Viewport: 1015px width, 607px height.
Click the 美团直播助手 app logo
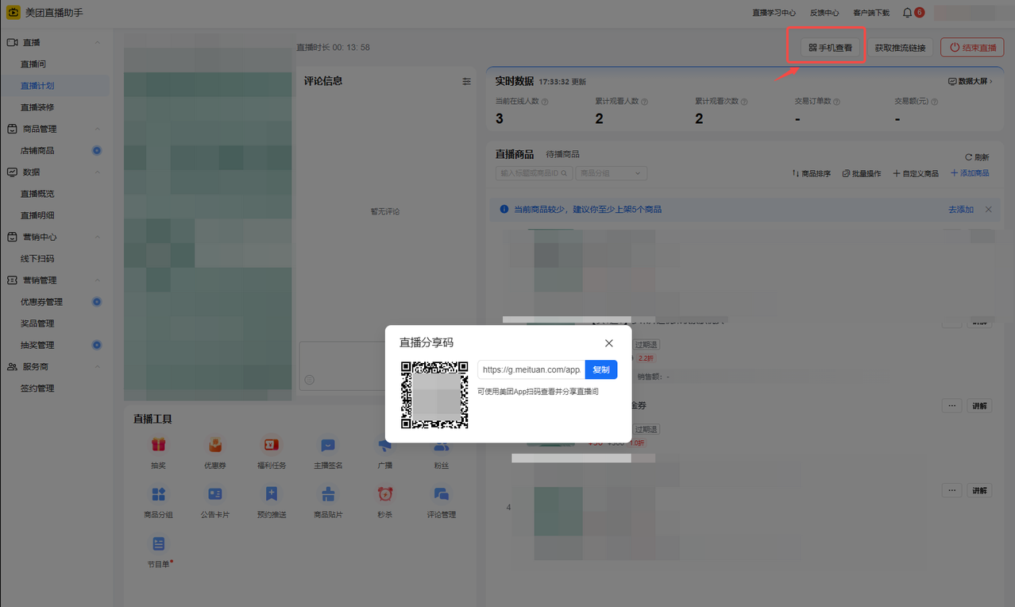click(x=13, y=13)
